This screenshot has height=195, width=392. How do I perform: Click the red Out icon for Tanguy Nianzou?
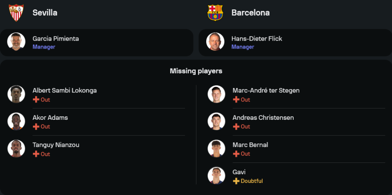(36, 154)
